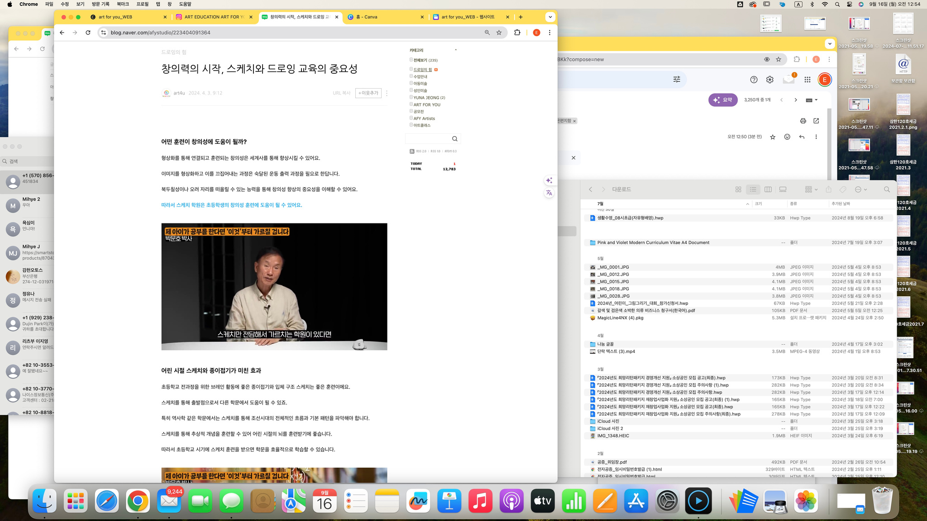Click the blog sidebar search magnifier icon
The height and width of the screenshot is (521, 927).
click(454, 139)
